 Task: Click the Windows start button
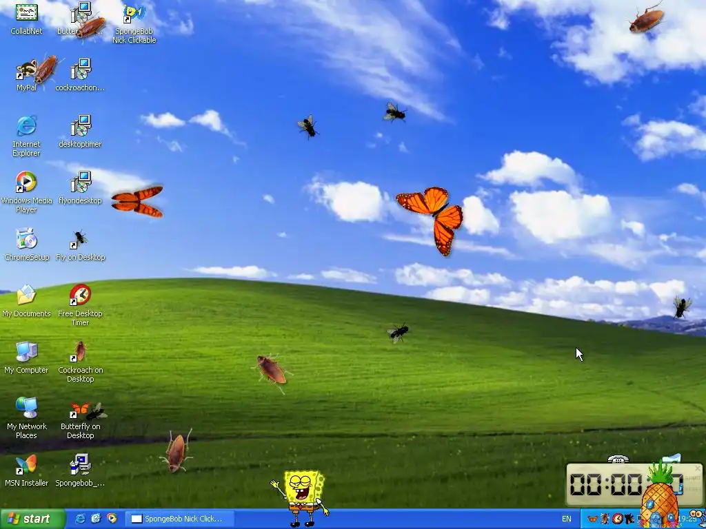tap(32, 519)
